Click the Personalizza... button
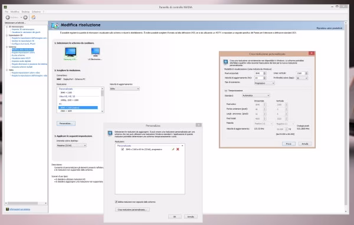The image size is (354, 225). (x=66, y=124)
